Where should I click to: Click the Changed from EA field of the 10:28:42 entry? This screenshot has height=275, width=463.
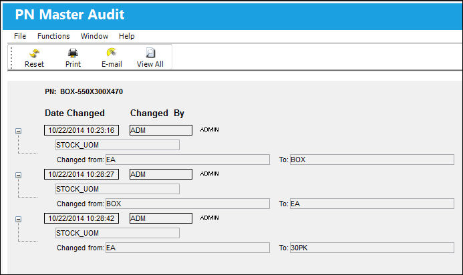[188, 248]
